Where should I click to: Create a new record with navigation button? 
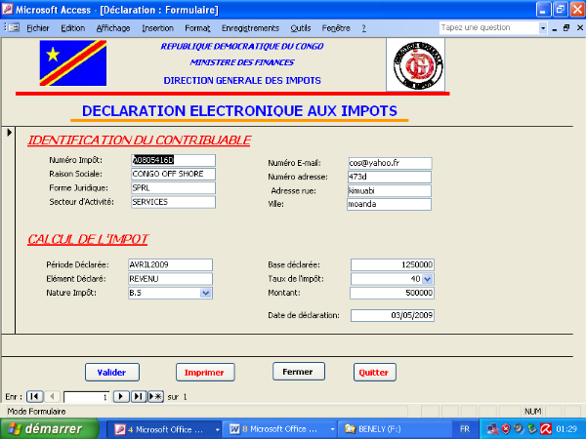coord(154,397)
